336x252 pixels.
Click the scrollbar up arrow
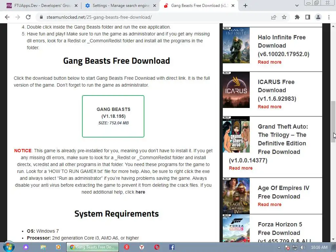coord(333,26)
